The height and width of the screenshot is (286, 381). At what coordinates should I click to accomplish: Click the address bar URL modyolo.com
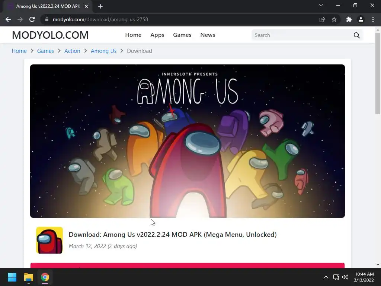(x=100, y=19)
